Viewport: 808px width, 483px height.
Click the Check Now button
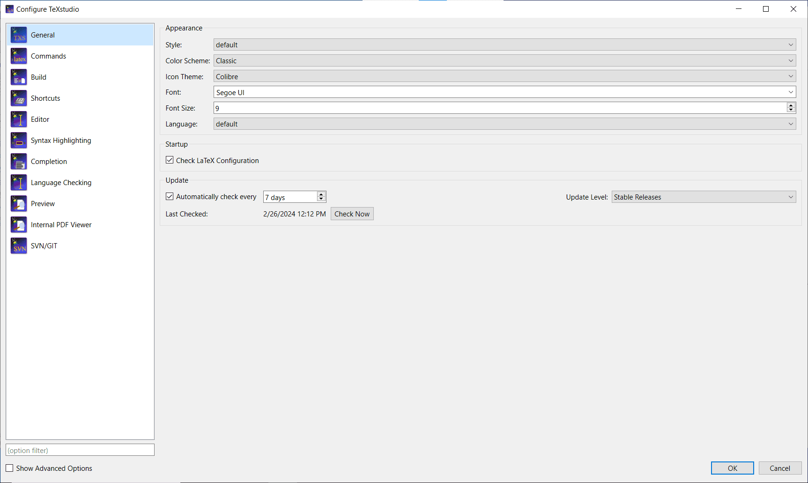(x=352, y=214)
